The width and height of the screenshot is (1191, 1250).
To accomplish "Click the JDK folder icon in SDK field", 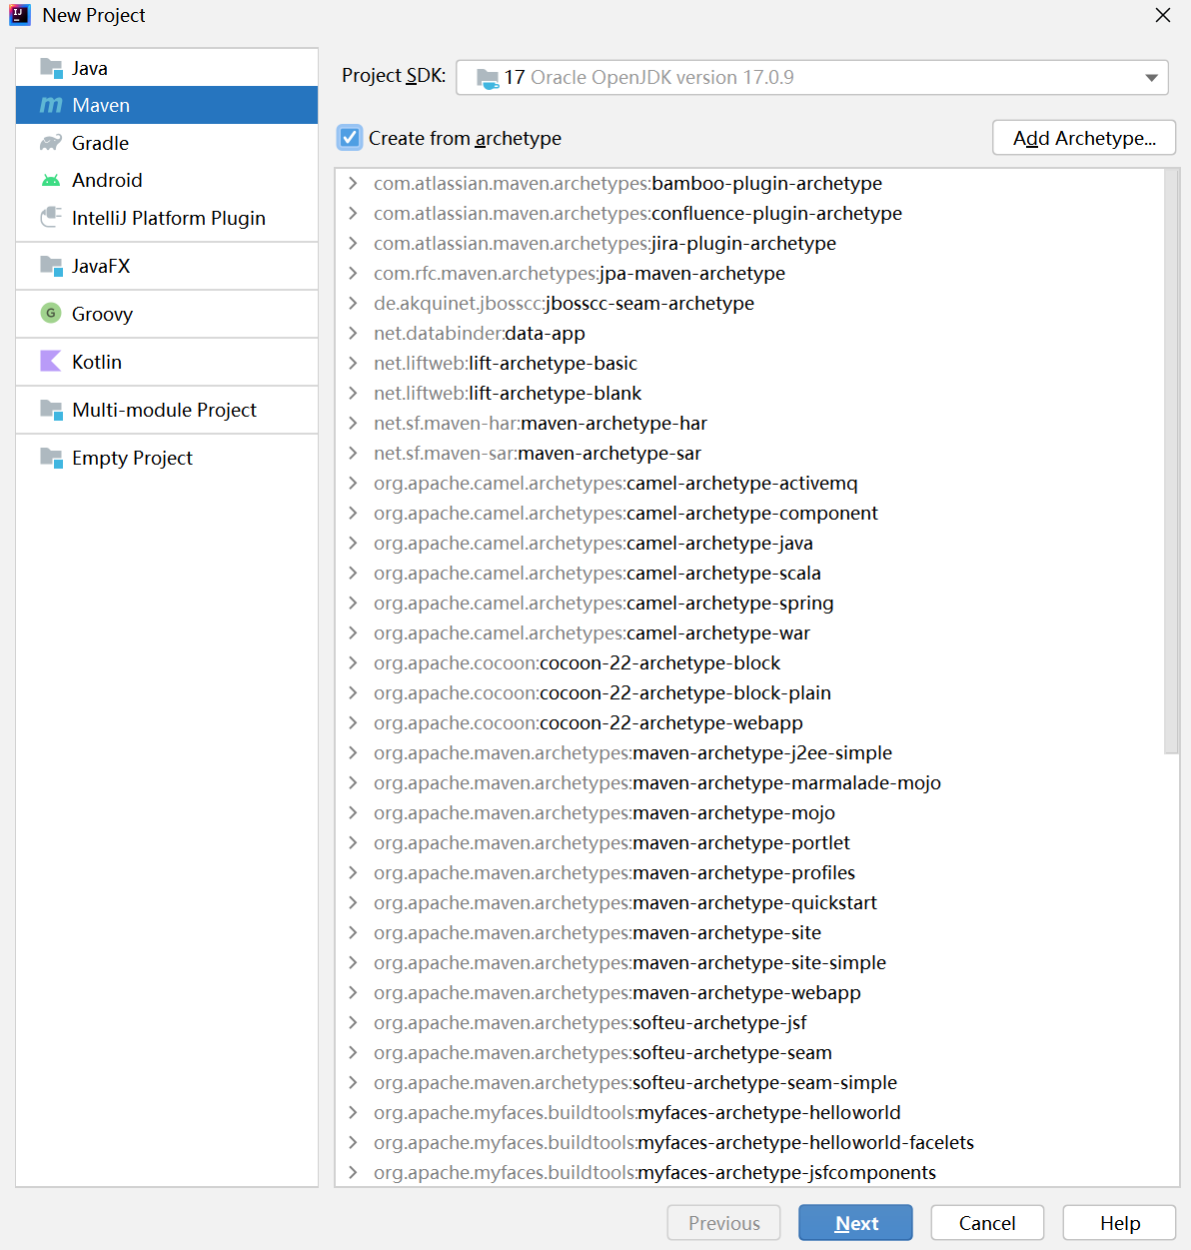I will [x=488, y=78].
